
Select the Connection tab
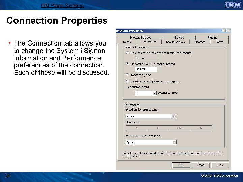pos(149,41)
